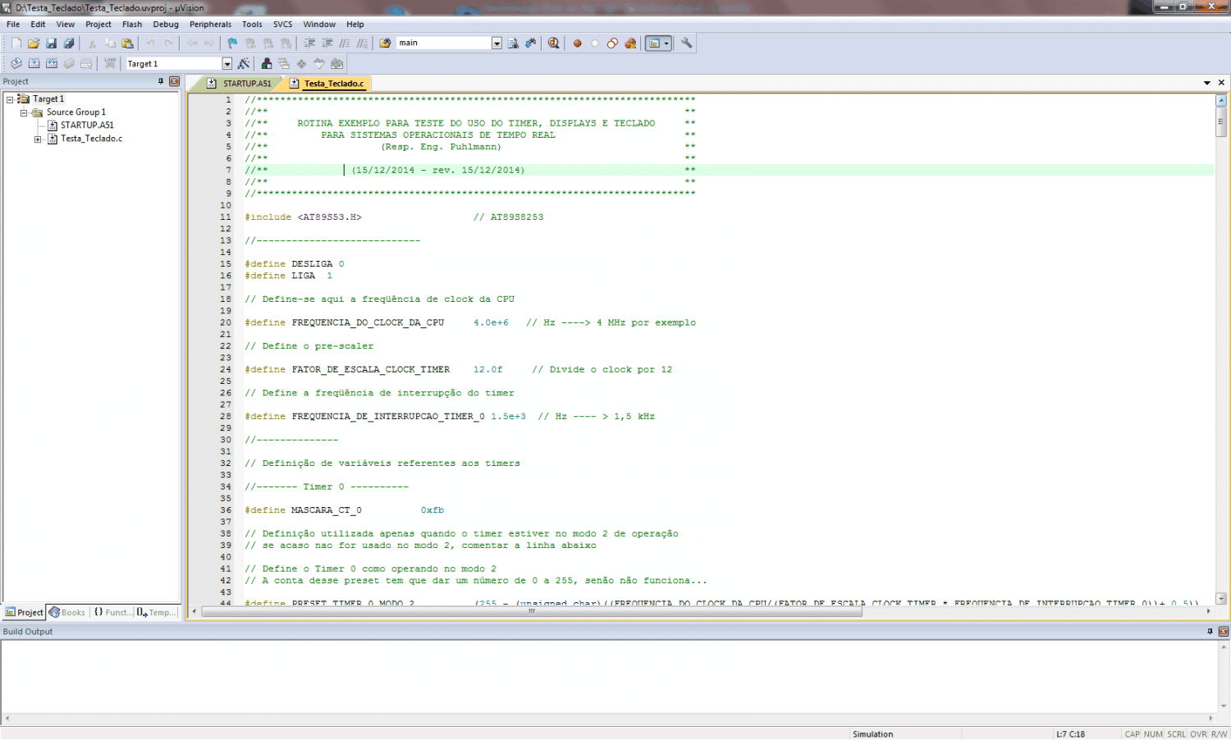Open the Target Options wand icon

tap(244, 64)
